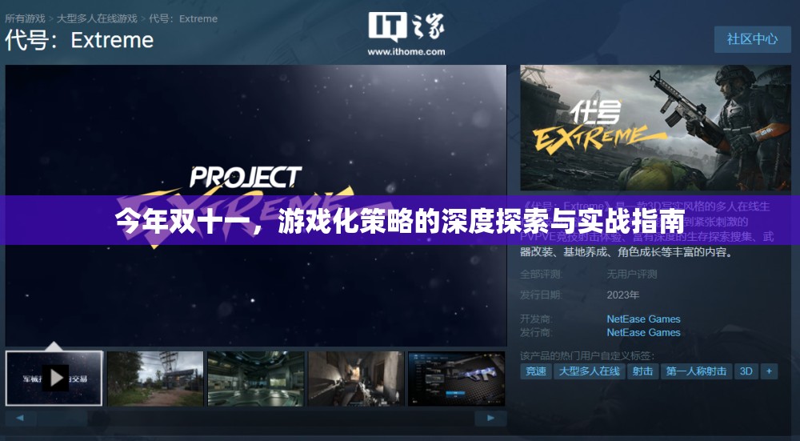
Task: Select the 竞速 tag
Action: point(536,371)
